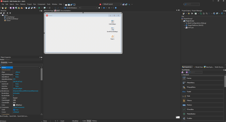Image resolution: width=226 pixels, height=122 pixels.
Task: Select TButton in the Tool Palette
Action: click(202, 105)
